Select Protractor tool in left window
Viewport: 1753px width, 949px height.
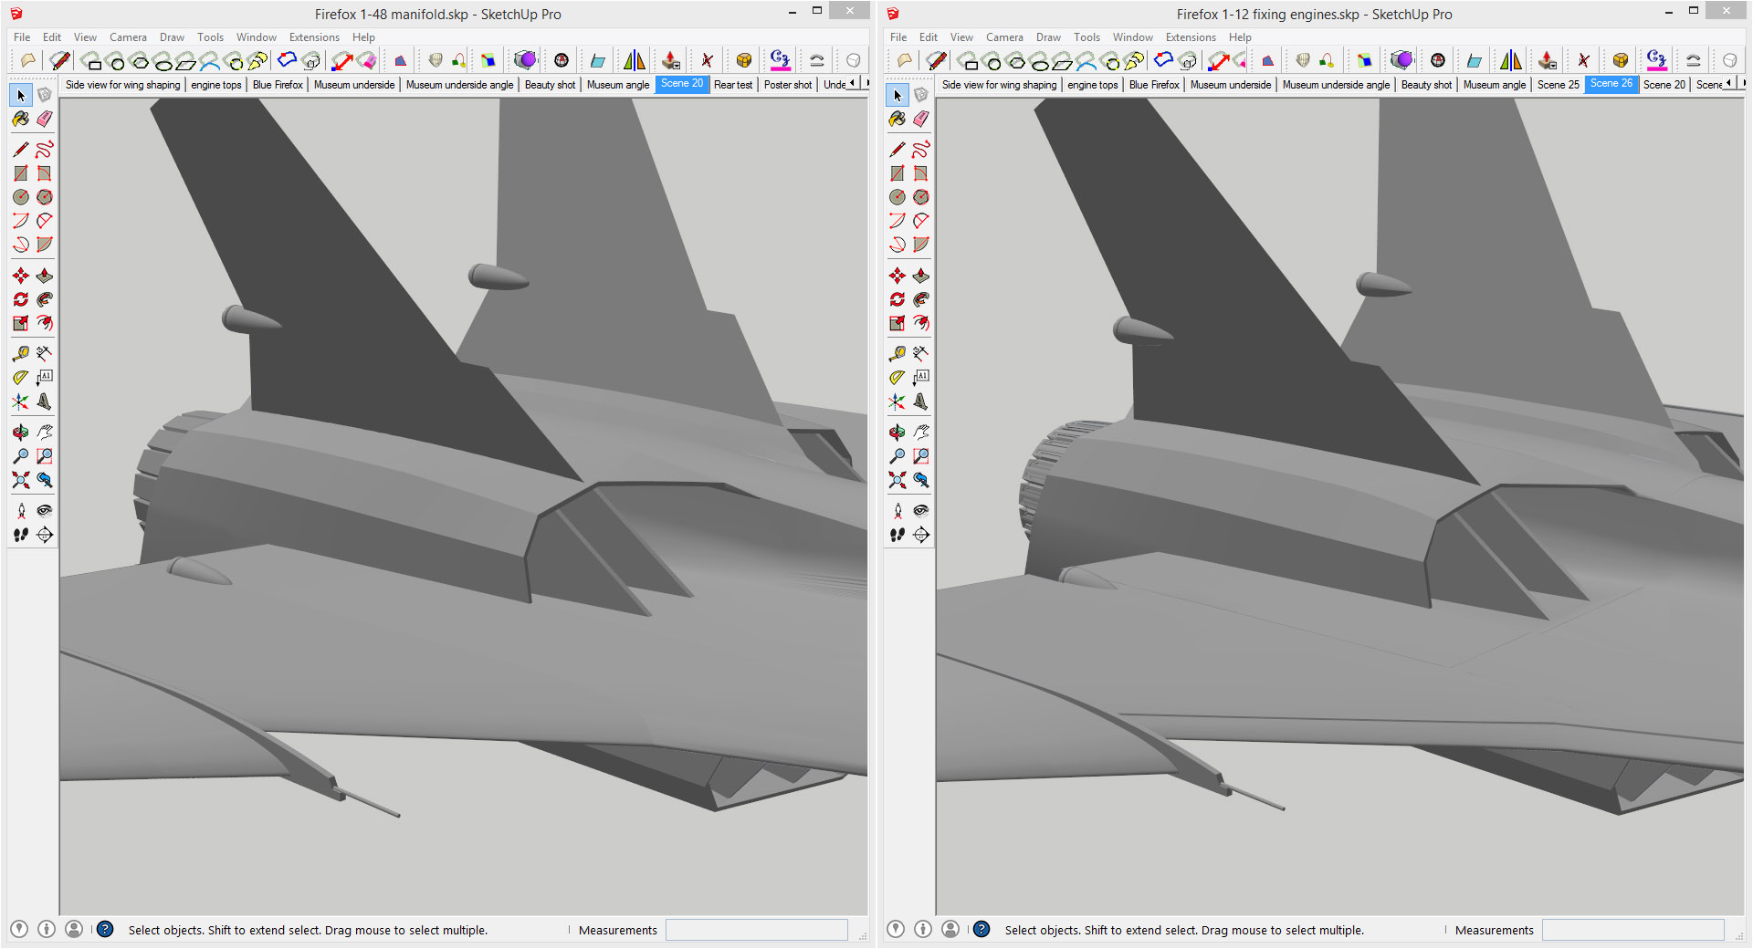pyautogui.click(x=21, y=377)
